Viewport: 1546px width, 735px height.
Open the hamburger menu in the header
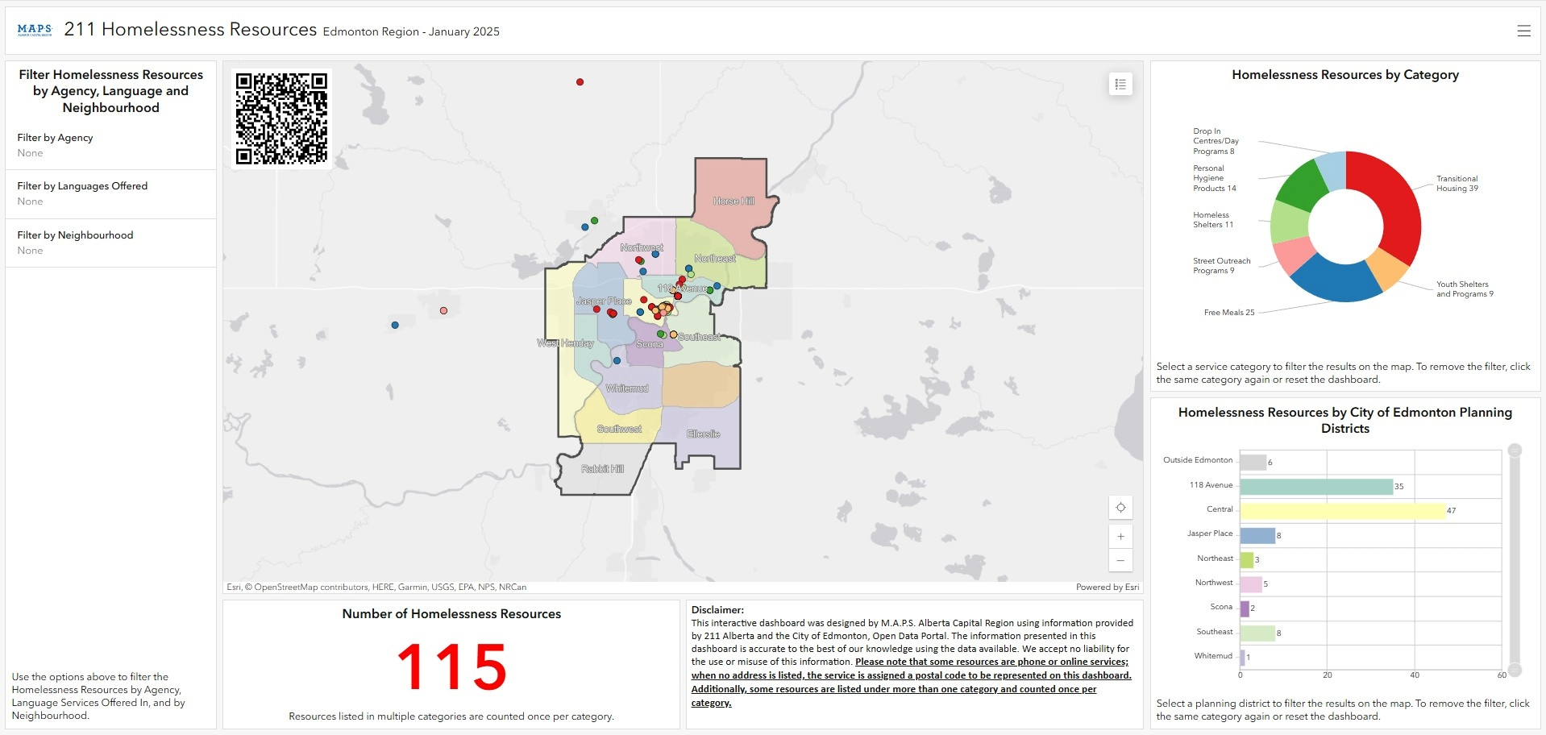[x=1523, y=31]
